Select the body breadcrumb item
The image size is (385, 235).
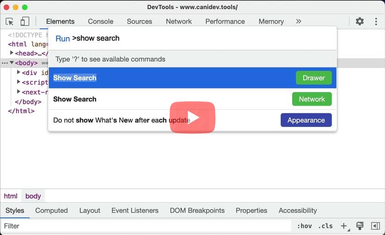click(33, 196)
